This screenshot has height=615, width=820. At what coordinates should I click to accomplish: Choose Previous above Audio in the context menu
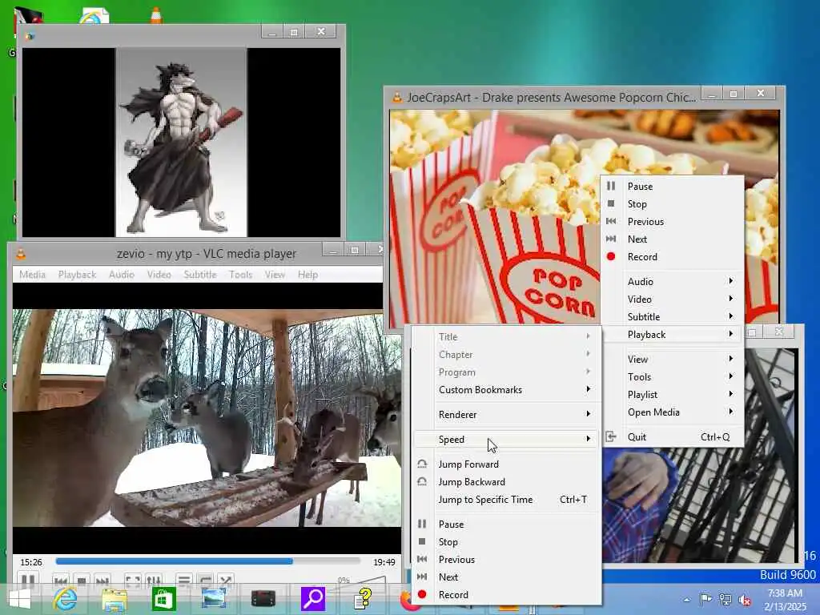(673, 221)
